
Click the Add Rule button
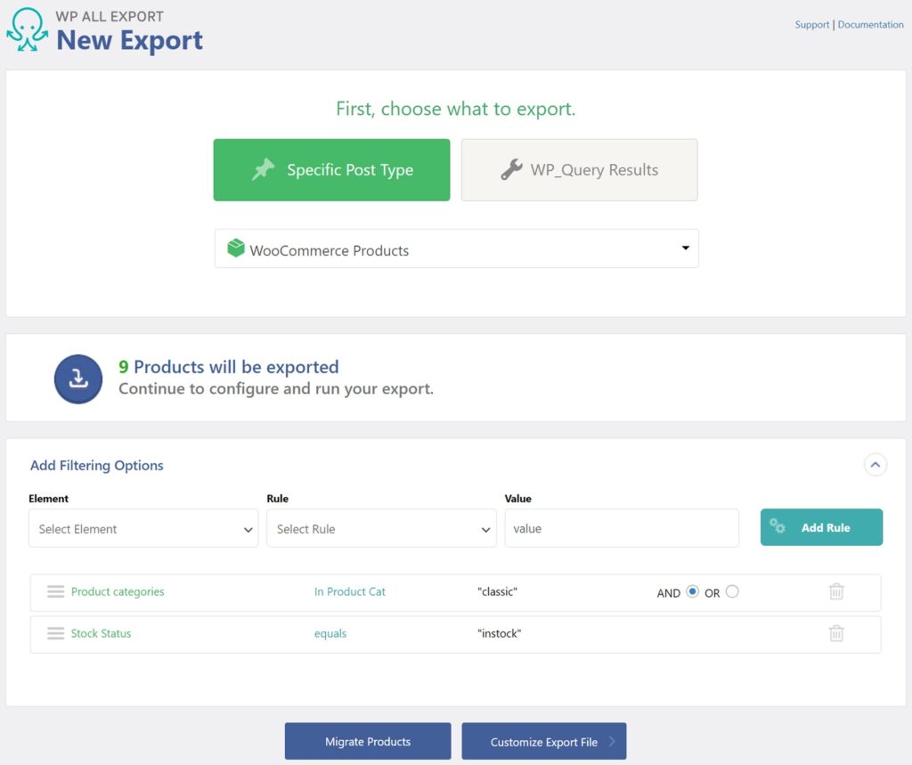pyautogui.click(x=821, y=527)
